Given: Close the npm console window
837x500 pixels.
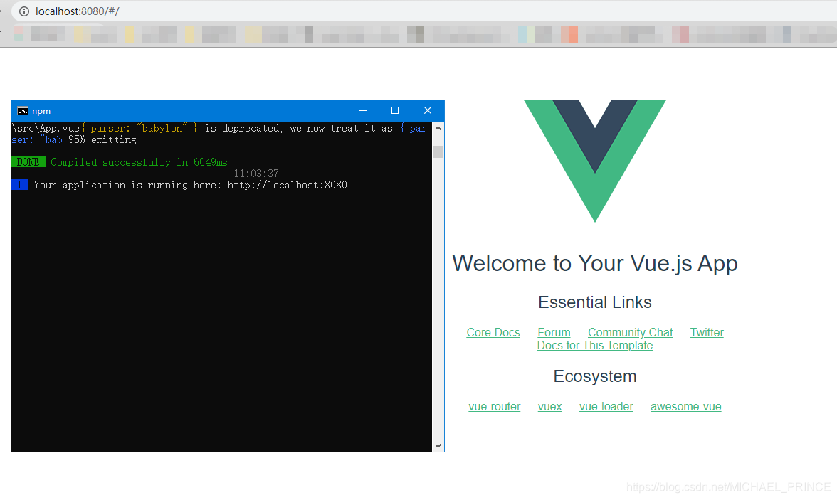Looking at the screenshot, I should click(x=428, y=110).
